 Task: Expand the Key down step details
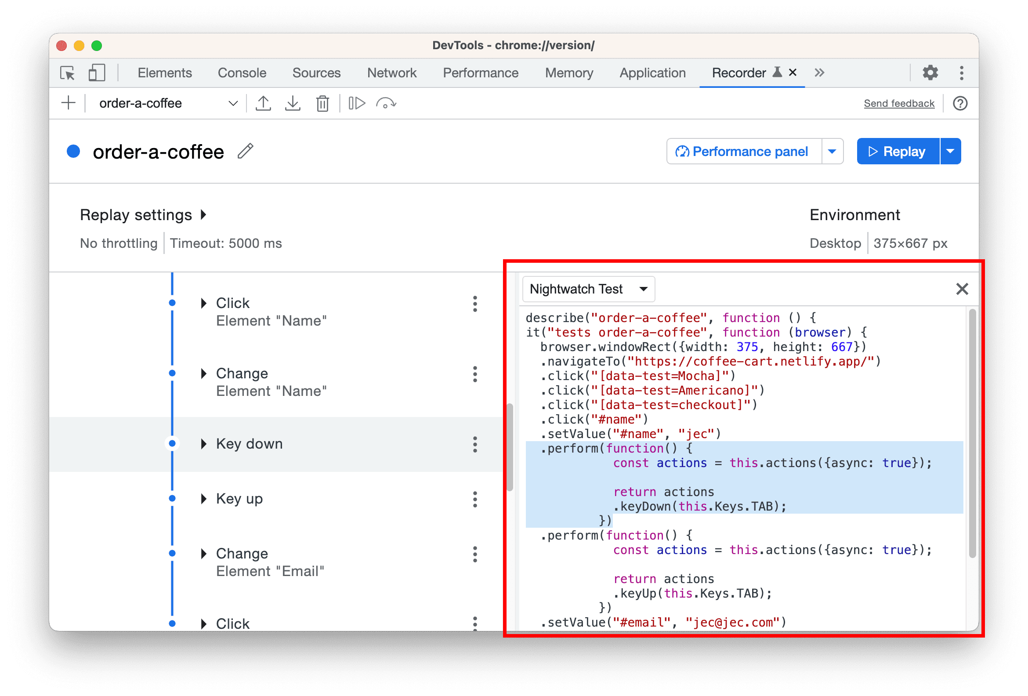pos(205,443)
